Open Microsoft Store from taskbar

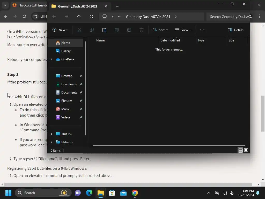[112, 193]
